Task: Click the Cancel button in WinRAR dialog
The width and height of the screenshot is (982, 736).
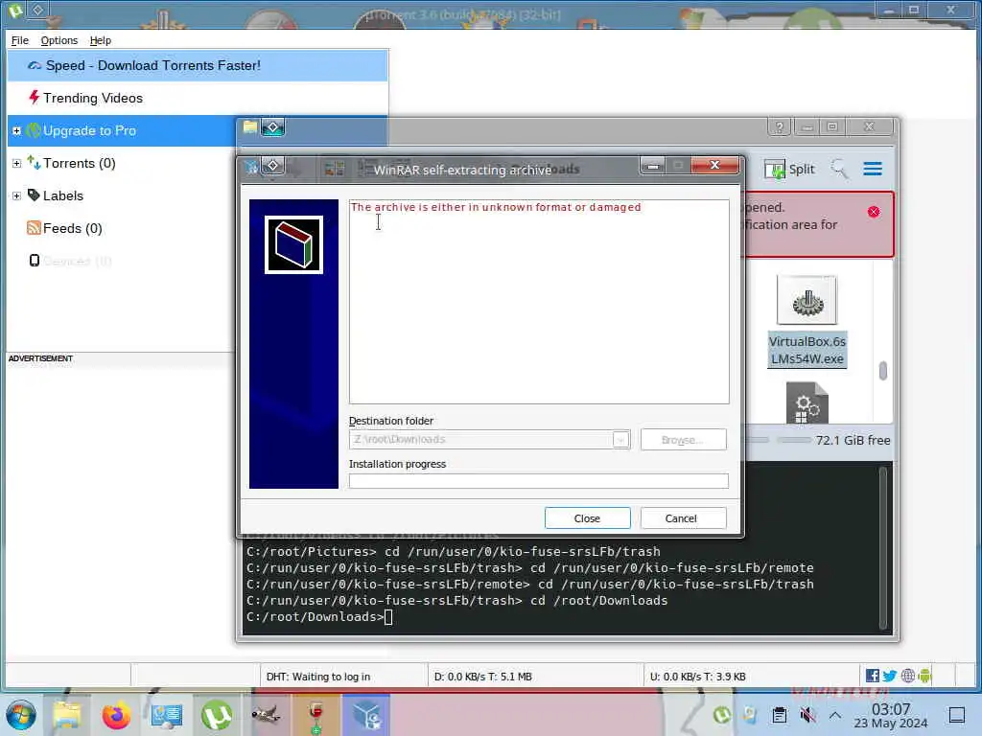Action: coord(683,518)
